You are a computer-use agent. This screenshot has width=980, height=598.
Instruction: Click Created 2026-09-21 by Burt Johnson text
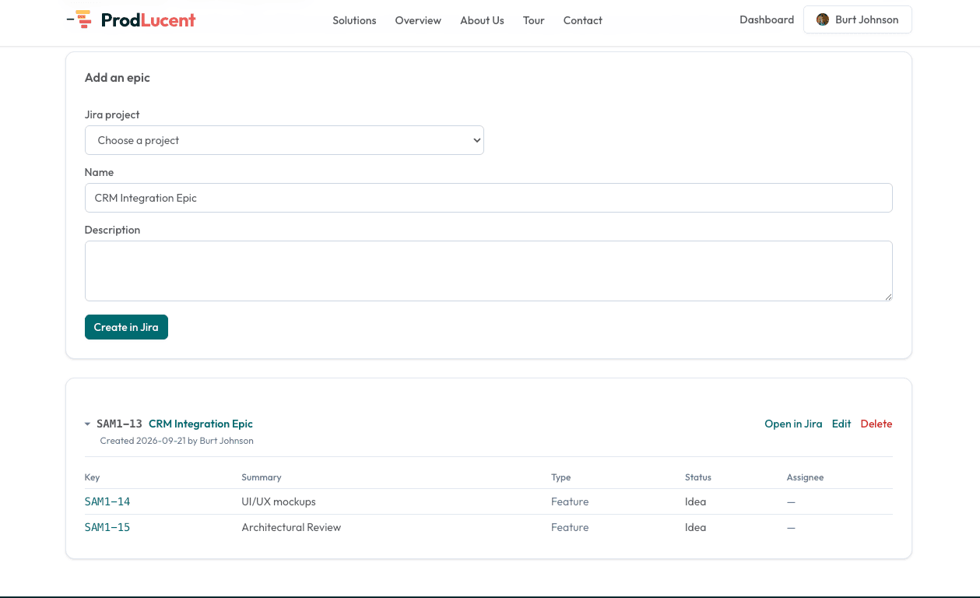click(x=177, y=441)
